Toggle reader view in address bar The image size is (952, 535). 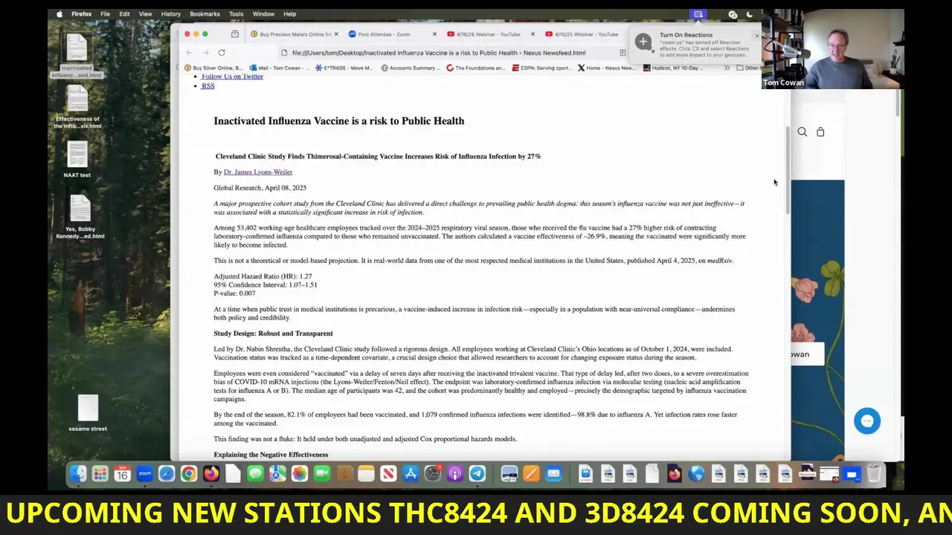(623, 53)
